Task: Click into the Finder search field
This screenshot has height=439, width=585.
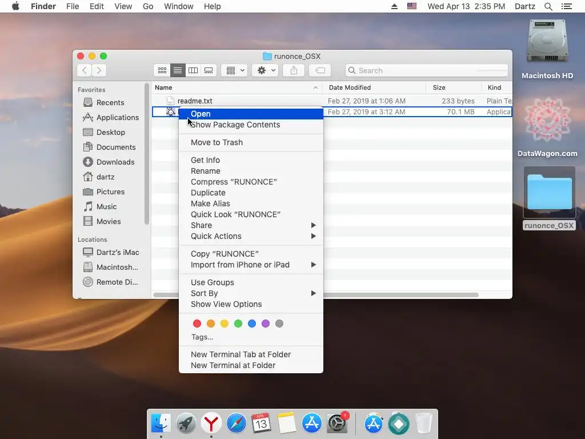Action: tap(426, 70)
